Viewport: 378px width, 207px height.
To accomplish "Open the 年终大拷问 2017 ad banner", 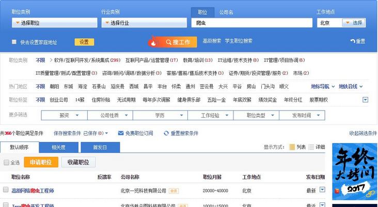I will tap(355, 171).
